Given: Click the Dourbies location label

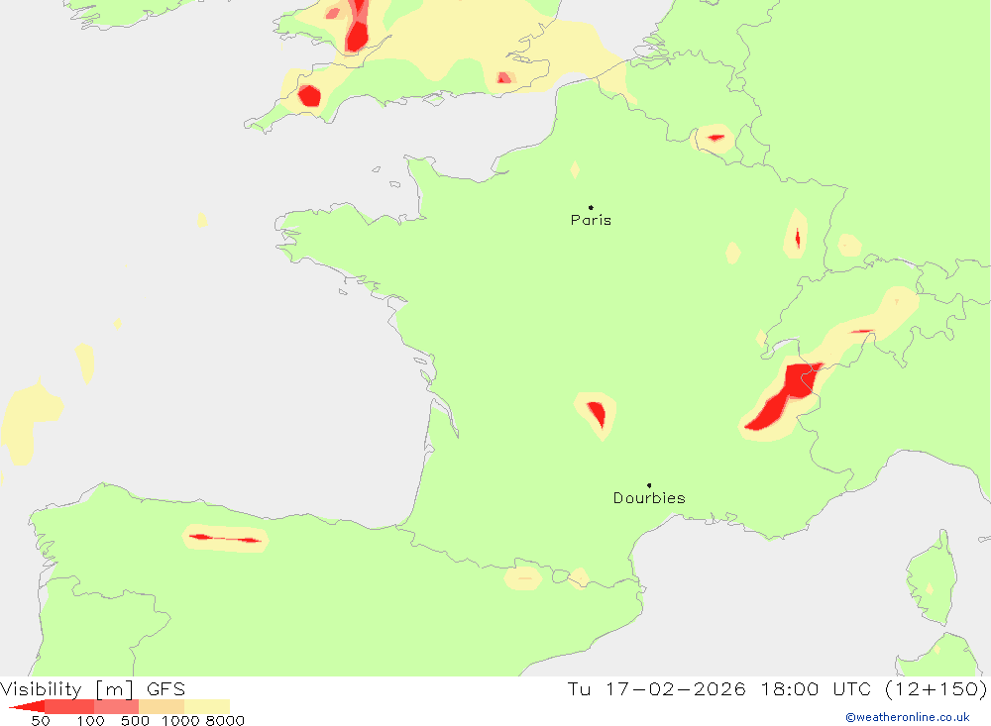Looking at the screenshot, I should [649, 498].
